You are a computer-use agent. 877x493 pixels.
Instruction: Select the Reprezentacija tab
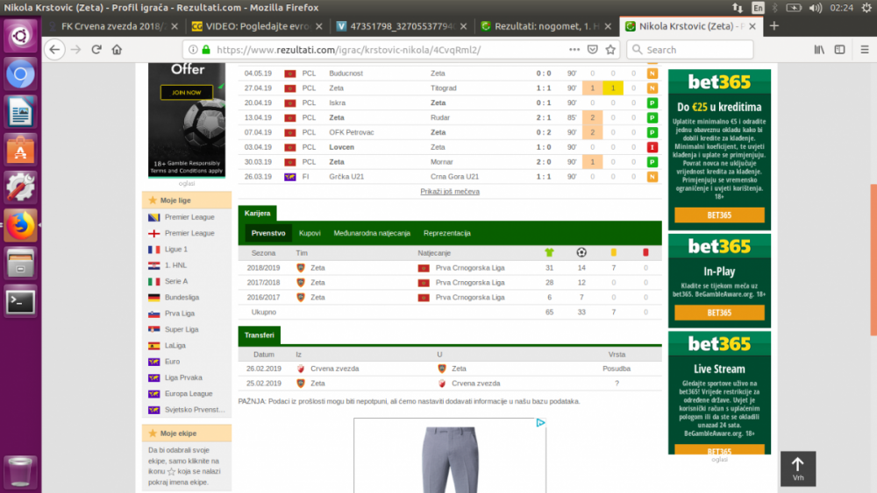(x=446, y=234)
